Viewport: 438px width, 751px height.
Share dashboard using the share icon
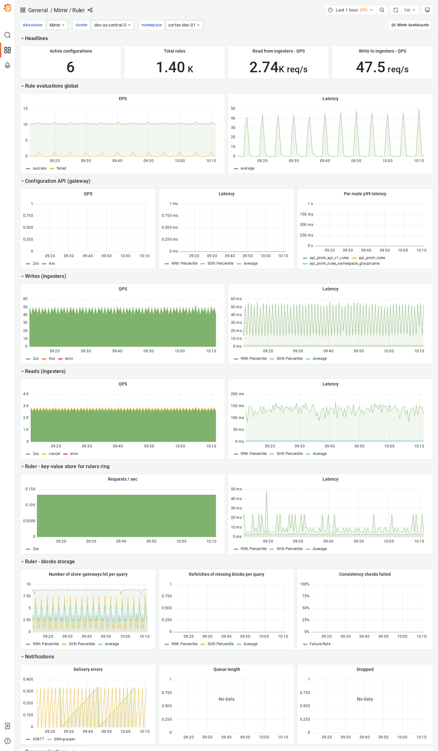click(90, 10)
